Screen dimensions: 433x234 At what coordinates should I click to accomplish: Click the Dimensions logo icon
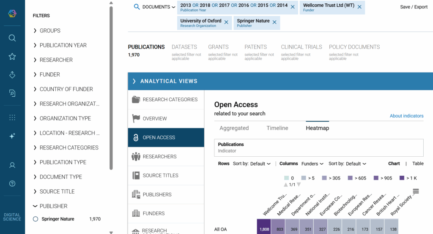pyautogui.click(x=12, y=14)
